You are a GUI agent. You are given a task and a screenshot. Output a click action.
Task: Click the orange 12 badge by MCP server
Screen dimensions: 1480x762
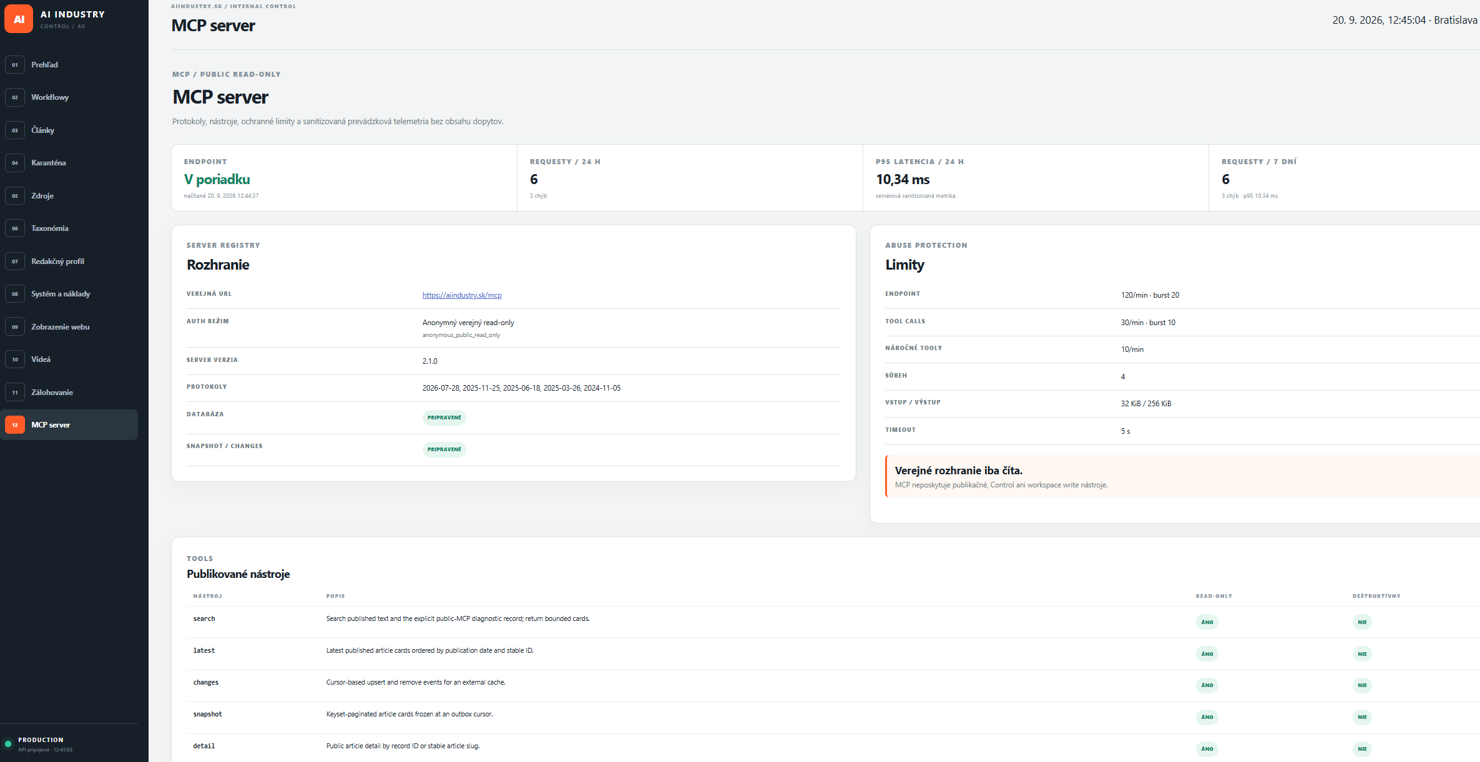pyautogui.click(x=15, y=425)
